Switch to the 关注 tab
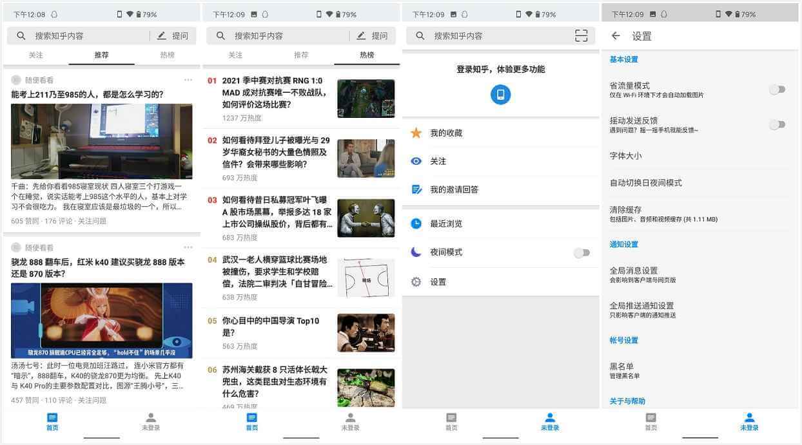The image size is (802, 445). coord(36,56)
